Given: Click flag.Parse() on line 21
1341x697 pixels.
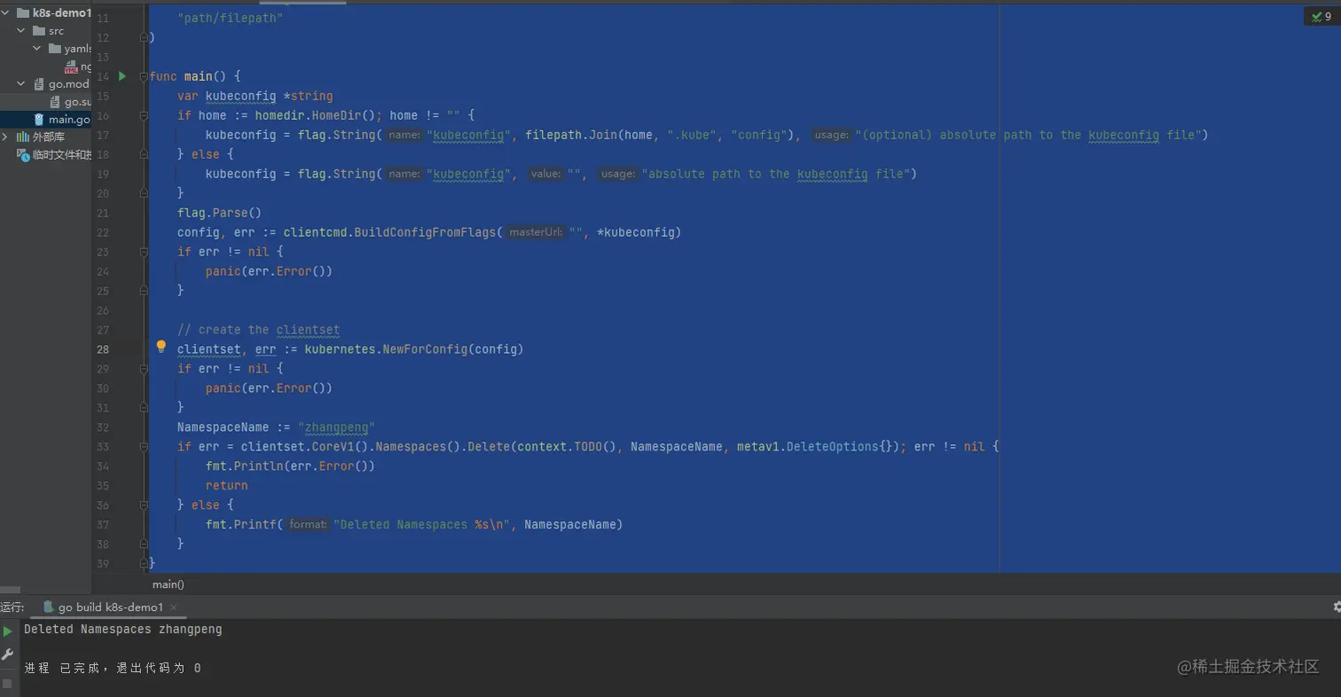Looking at the screenshot, I should pyautogui.click(x=219, y=213).
